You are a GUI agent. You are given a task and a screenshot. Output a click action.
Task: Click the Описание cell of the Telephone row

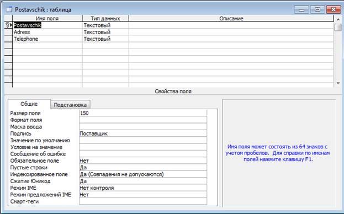coord(231,39)
